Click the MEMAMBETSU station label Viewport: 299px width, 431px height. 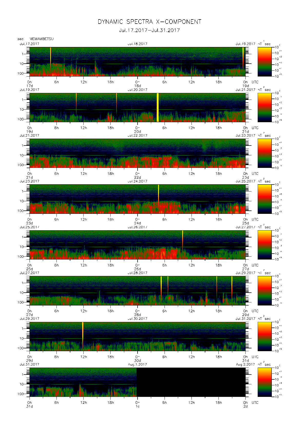pyautogui.click(x=42, y=39)
